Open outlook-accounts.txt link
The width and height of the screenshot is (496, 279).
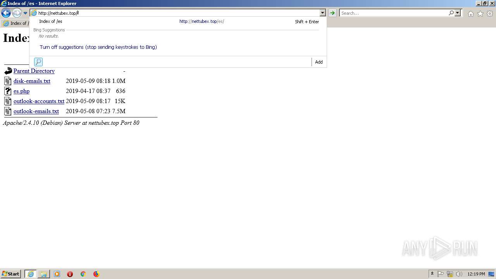[x=39, y=101]
